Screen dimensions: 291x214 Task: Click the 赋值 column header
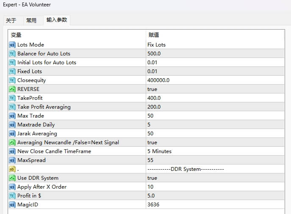(x=154, y=35)
